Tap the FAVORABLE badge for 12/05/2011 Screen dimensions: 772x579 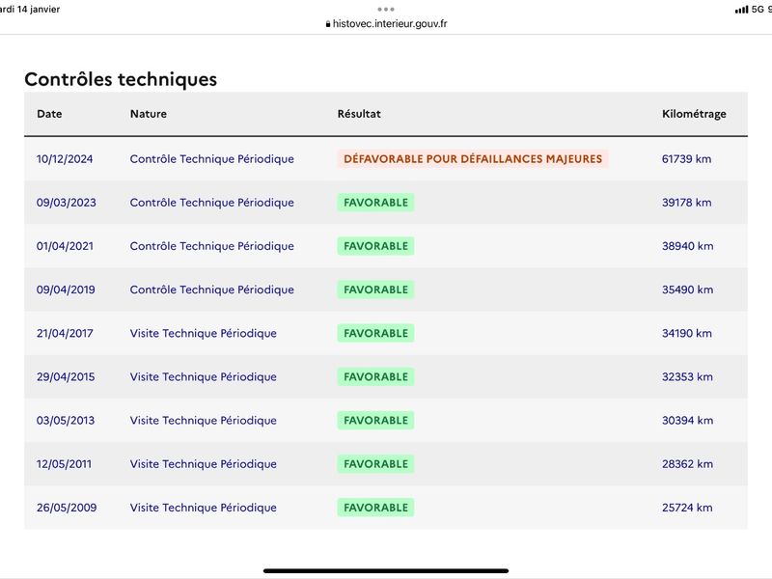point(375,464)
